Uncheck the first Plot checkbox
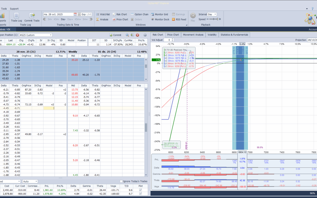Viewport: 317px width, 198px height. click(x=141, y=190)
